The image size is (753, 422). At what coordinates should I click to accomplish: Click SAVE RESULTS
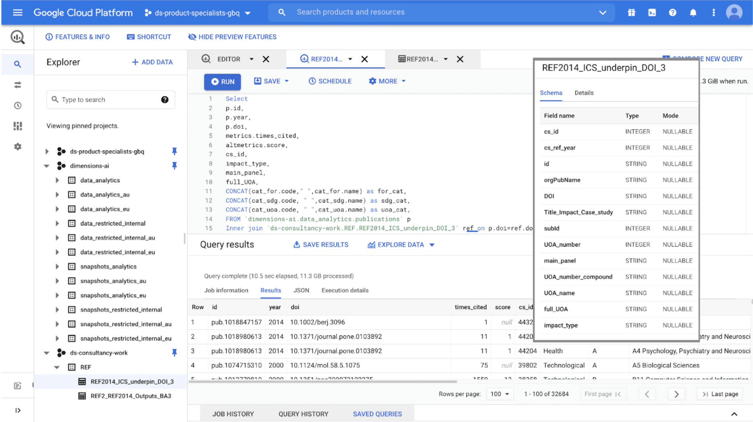pyautogui.click(x=321, y=245)
